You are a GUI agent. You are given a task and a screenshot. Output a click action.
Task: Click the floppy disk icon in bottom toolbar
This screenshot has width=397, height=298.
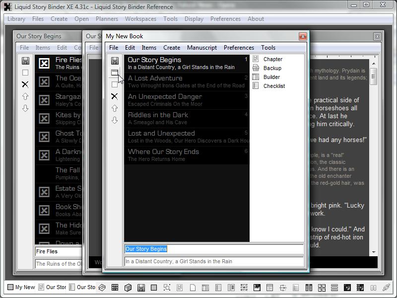click(141, 288)
